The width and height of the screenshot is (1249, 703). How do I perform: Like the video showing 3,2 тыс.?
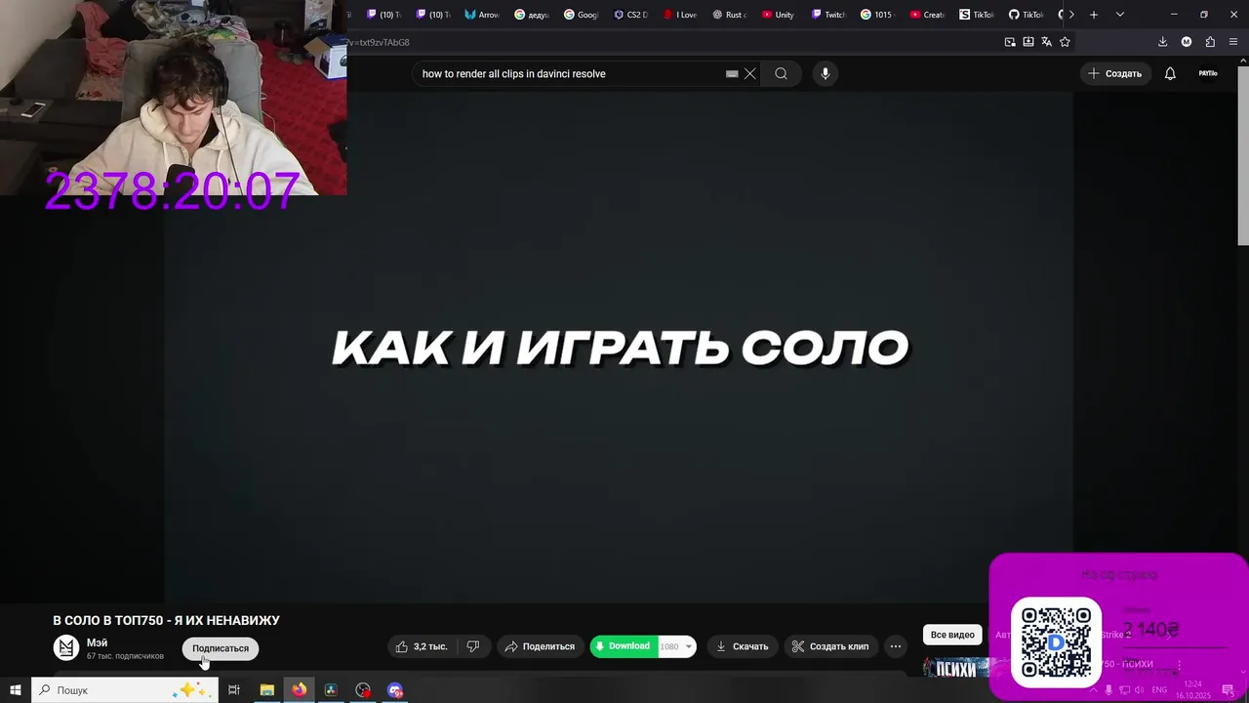[422, 646]
